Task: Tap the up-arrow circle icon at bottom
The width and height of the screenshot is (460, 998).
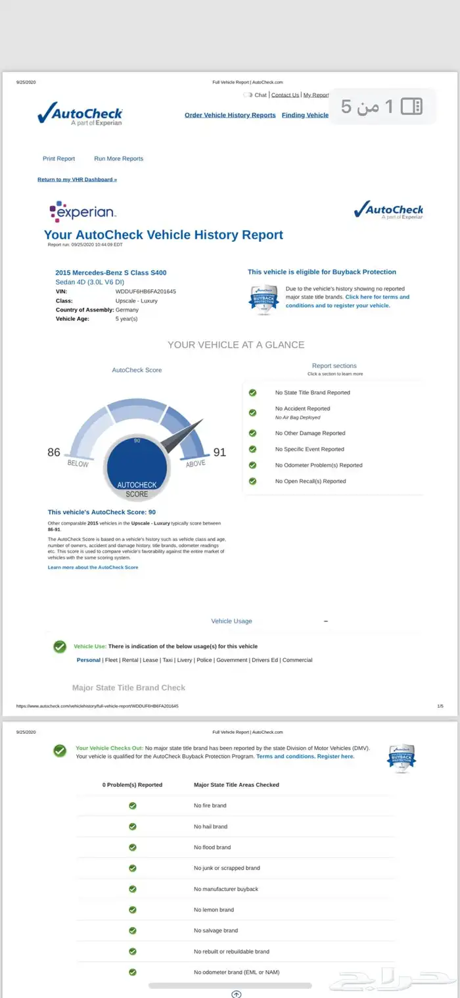Action: [x=237, y=994]
